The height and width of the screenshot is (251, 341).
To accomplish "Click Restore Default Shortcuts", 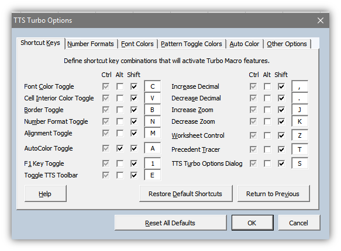I will pyautogui.click(x=186, y=194).
